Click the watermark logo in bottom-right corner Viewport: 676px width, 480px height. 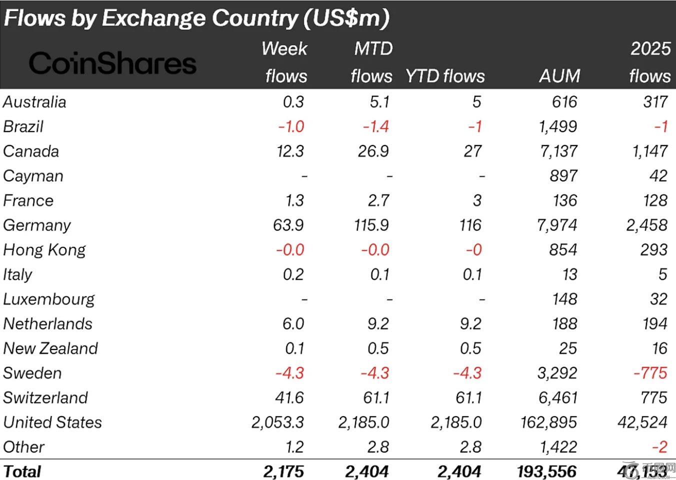tap(661, 470)
